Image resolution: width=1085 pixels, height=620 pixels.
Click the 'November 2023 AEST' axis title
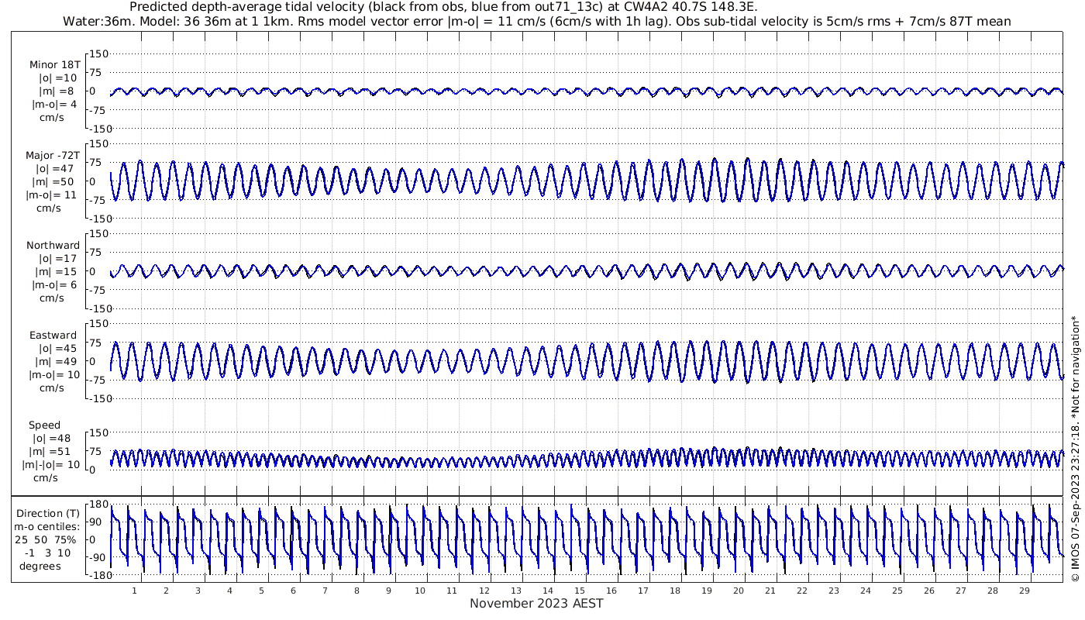click(x=536, y=603)
